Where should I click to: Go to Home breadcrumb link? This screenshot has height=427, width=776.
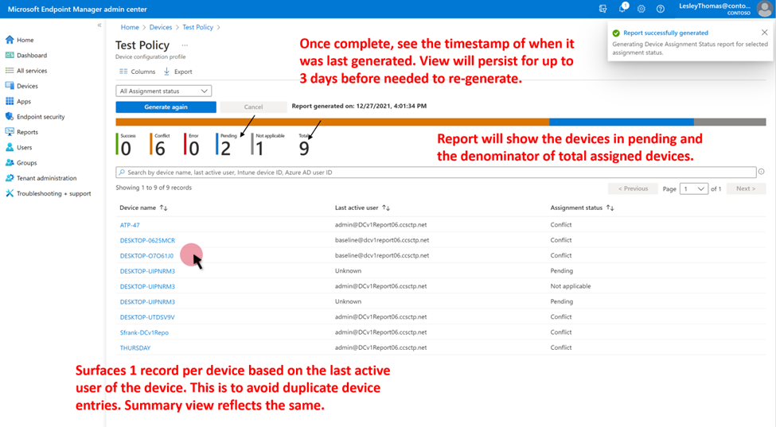tap(130, 27)
